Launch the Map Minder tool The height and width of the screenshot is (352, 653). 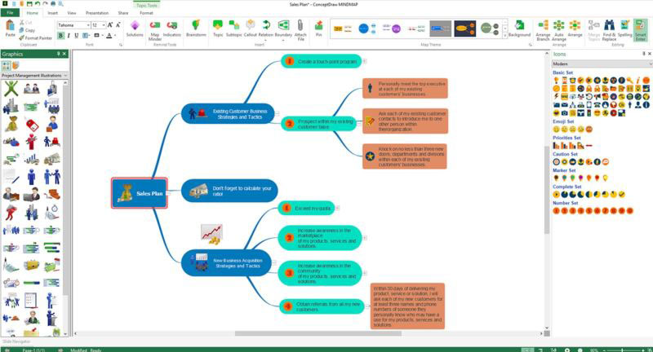tap(155, 30)
